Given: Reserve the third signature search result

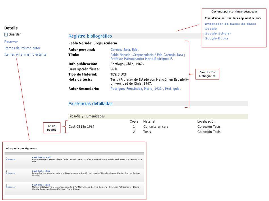Looking at the screenshot, I should tap(11, 187).
